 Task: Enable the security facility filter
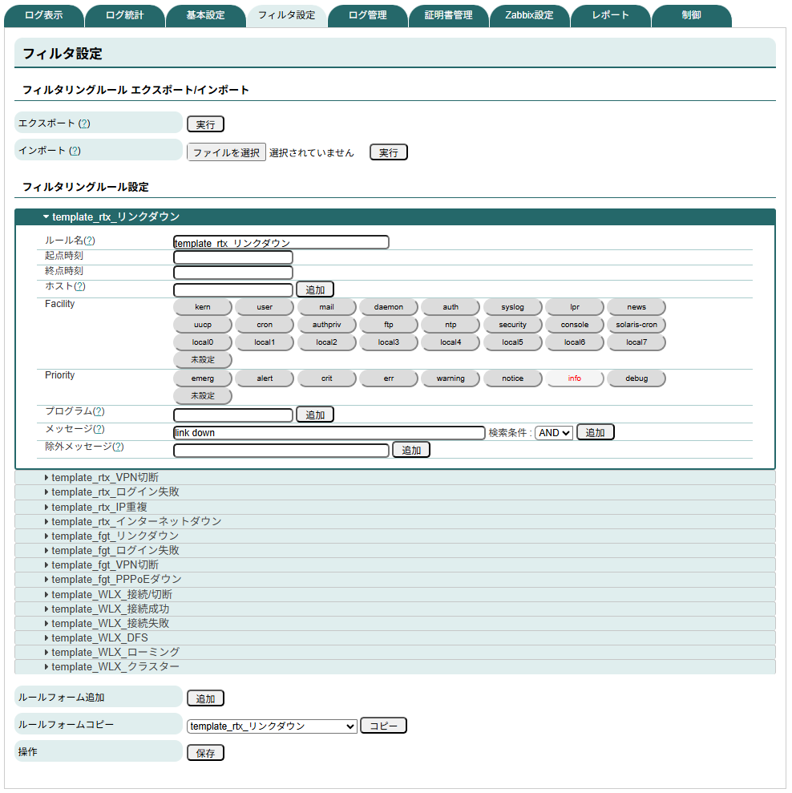pyautogui.click(x=512, y=324)
